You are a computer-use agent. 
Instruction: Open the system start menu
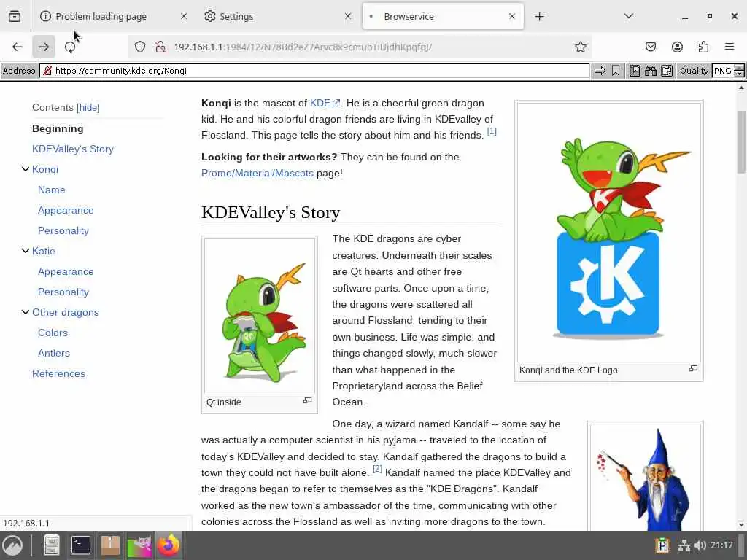point(13,545)
